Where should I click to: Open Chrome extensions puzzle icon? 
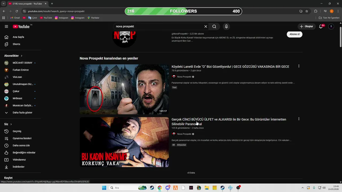click(316, 11)
